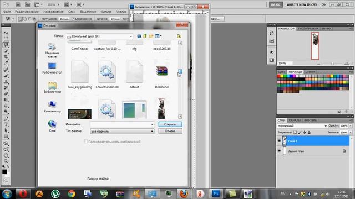Open Firefox from the Windows taskbar
355x199 pixels.
184,193
